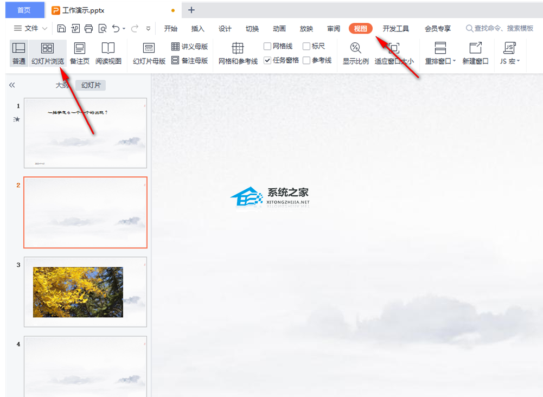Open the 开始 ribbon tab
This screenshot has width=543, height=397.
click(x=171, y=29)
